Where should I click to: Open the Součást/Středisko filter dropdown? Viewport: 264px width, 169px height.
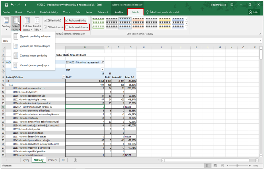(x=64, y=77)
